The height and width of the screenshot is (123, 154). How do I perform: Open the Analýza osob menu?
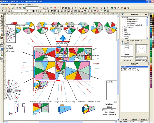(x=22, y=4)
